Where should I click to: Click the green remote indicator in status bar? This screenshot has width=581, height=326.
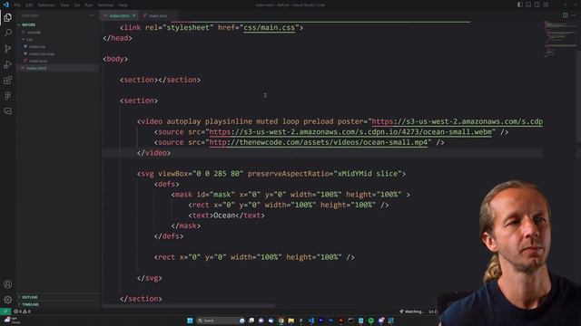coord(5,312)
